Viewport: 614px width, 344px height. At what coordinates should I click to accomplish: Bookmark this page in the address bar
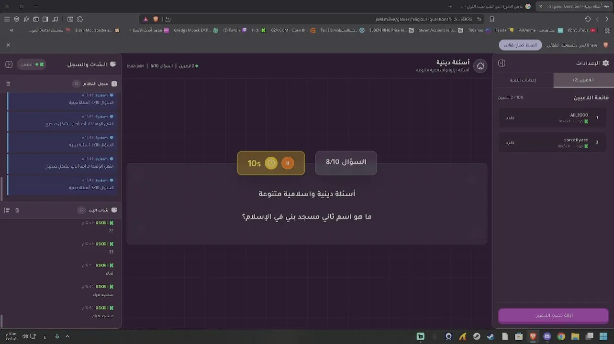[x=491, y=19]
